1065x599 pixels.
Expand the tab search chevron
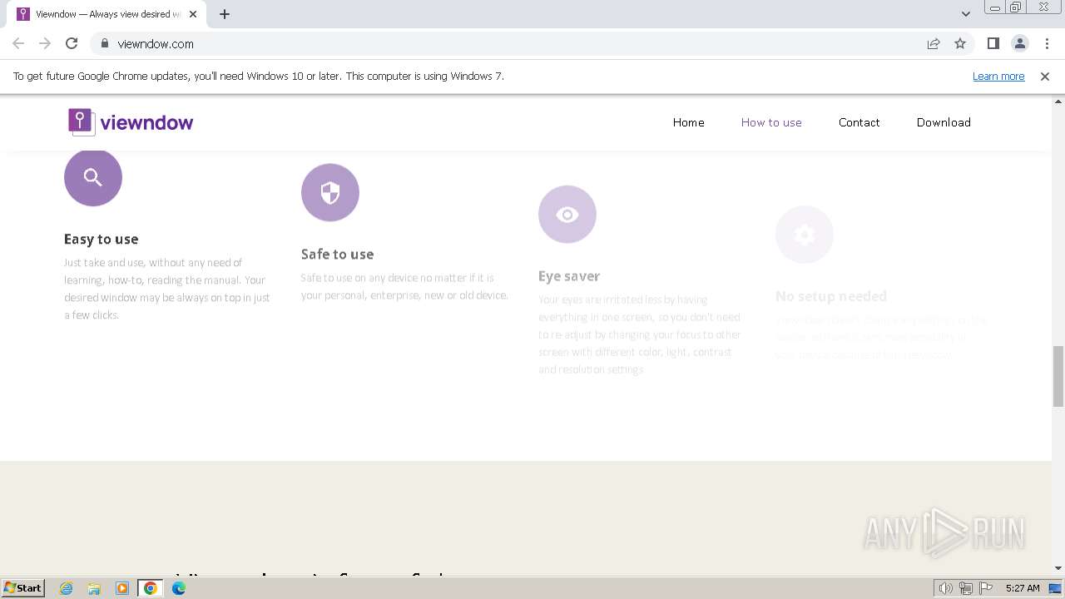966,14
